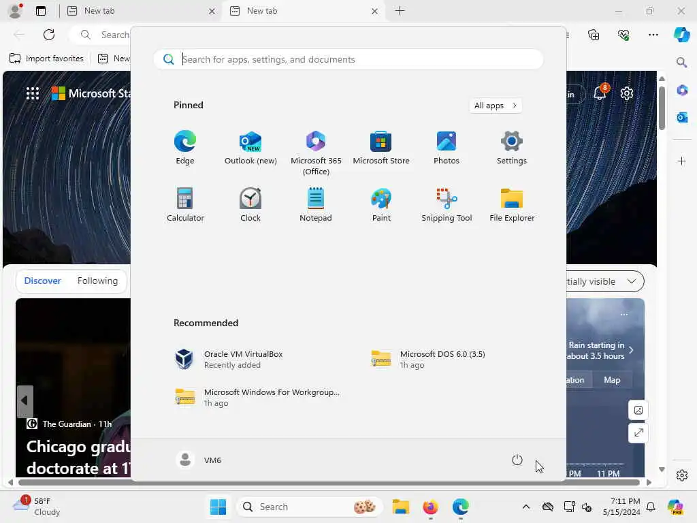Open Microsoft Store pinned app
Screen dimensions: 697x523
(x=381, y=148)
